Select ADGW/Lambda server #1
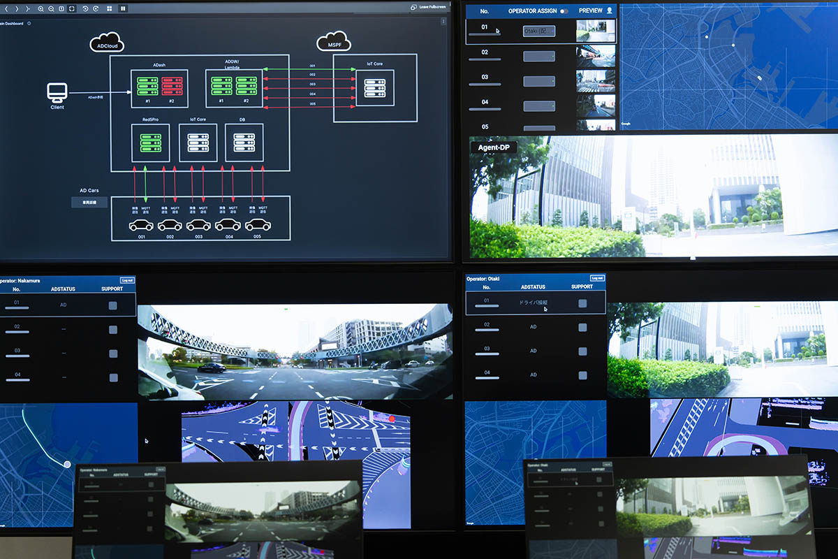 pos(221,86)
